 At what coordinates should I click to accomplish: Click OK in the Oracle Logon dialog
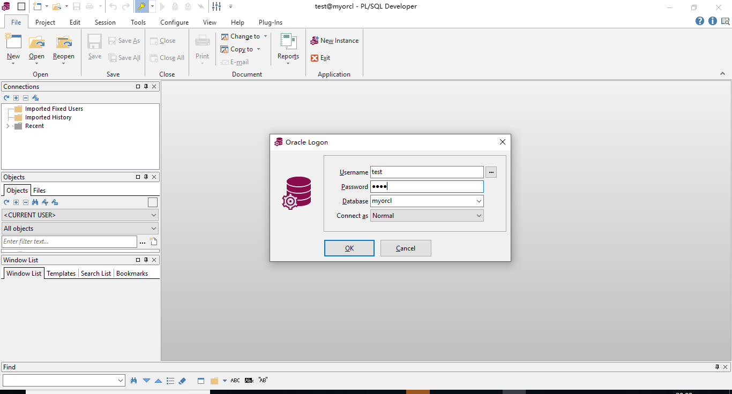click(349, 248)
